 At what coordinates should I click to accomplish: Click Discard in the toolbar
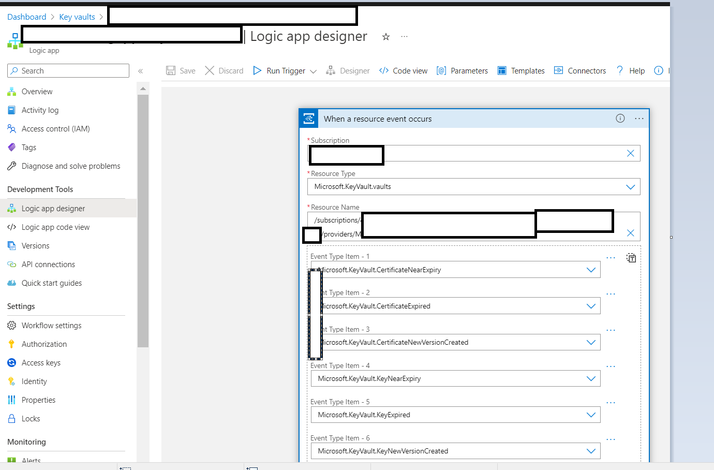point(224,71)
